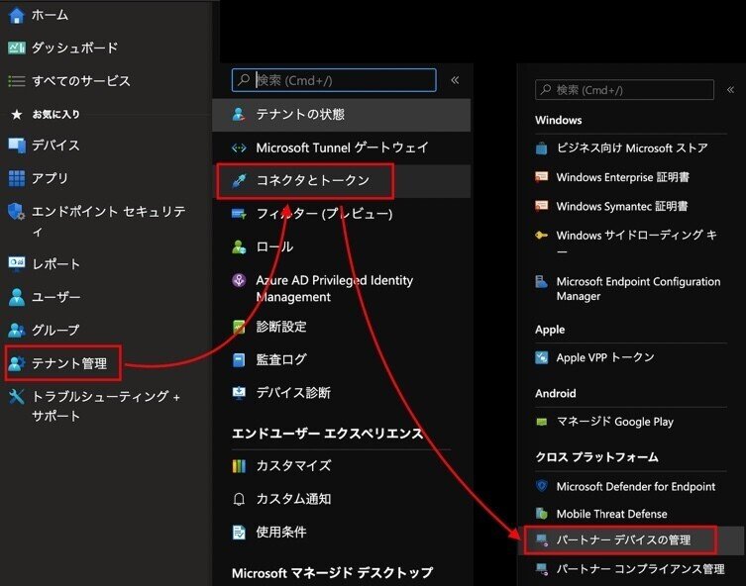Viewport: 746px width, 586px height.
Task: Click the Apps grid icon
Action: (x=17, y=179)
